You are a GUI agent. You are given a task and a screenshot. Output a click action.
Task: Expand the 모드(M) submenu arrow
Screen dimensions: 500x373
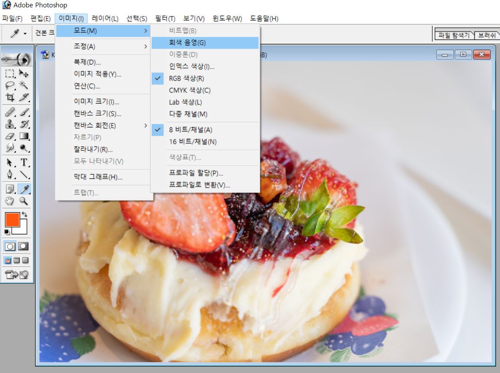tap(145, 31)
